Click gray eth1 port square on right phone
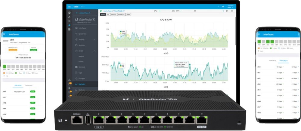 coord(264,42)
